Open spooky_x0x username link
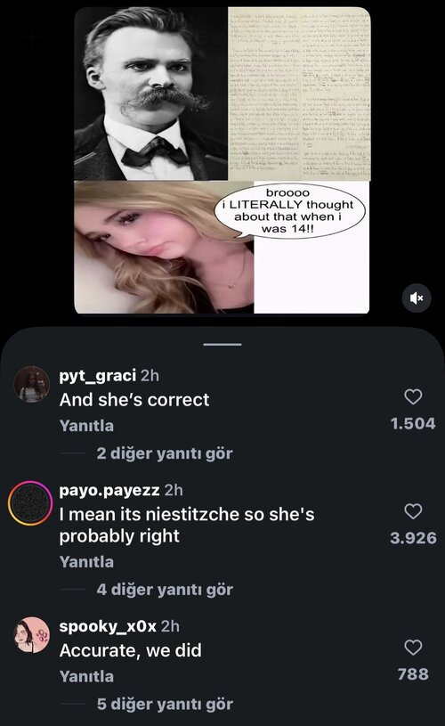 click(108, 626)
